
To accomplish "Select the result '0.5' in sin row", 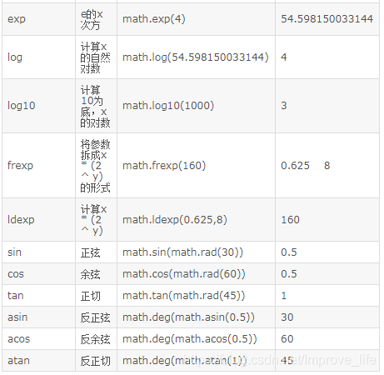I will pos(289,252).
